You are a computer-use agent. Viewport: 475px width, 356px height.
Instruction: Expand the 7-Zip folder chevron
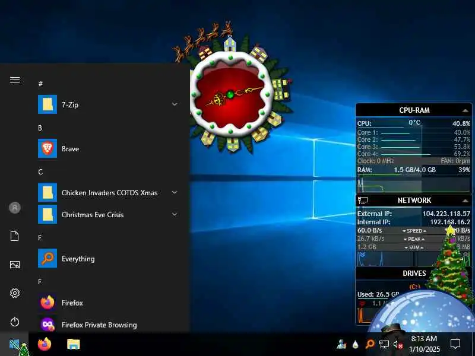click(175, 104)
